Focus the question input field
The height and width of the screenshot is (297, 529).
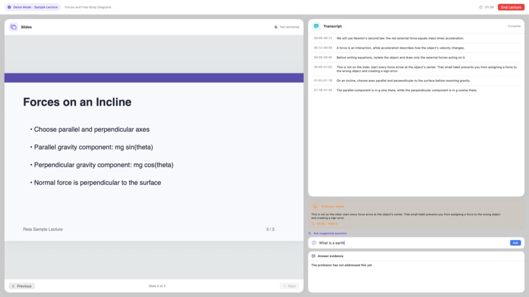(x=413, y=243)
